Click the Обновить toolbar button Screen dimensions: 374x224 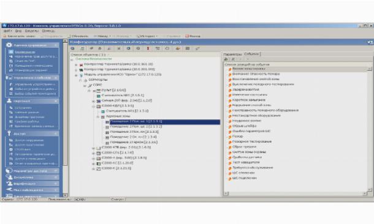(x=78, y=36)
